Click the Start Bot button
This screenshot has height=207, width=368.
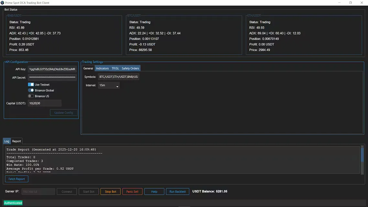tap(89, 191)
